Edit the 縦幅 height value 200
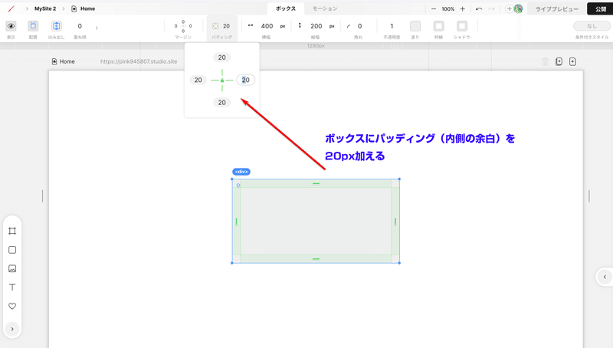Screen dimensions: 613x348 [x=316, y=26]
